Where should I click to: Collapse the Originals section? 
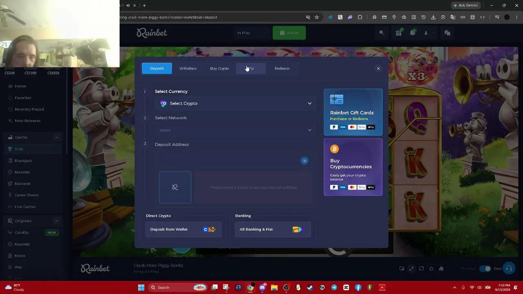[57, 221]
